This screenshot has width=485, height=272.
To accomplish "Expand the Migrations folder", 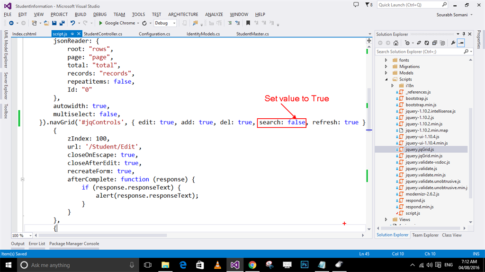I will (x=386, y=66).
